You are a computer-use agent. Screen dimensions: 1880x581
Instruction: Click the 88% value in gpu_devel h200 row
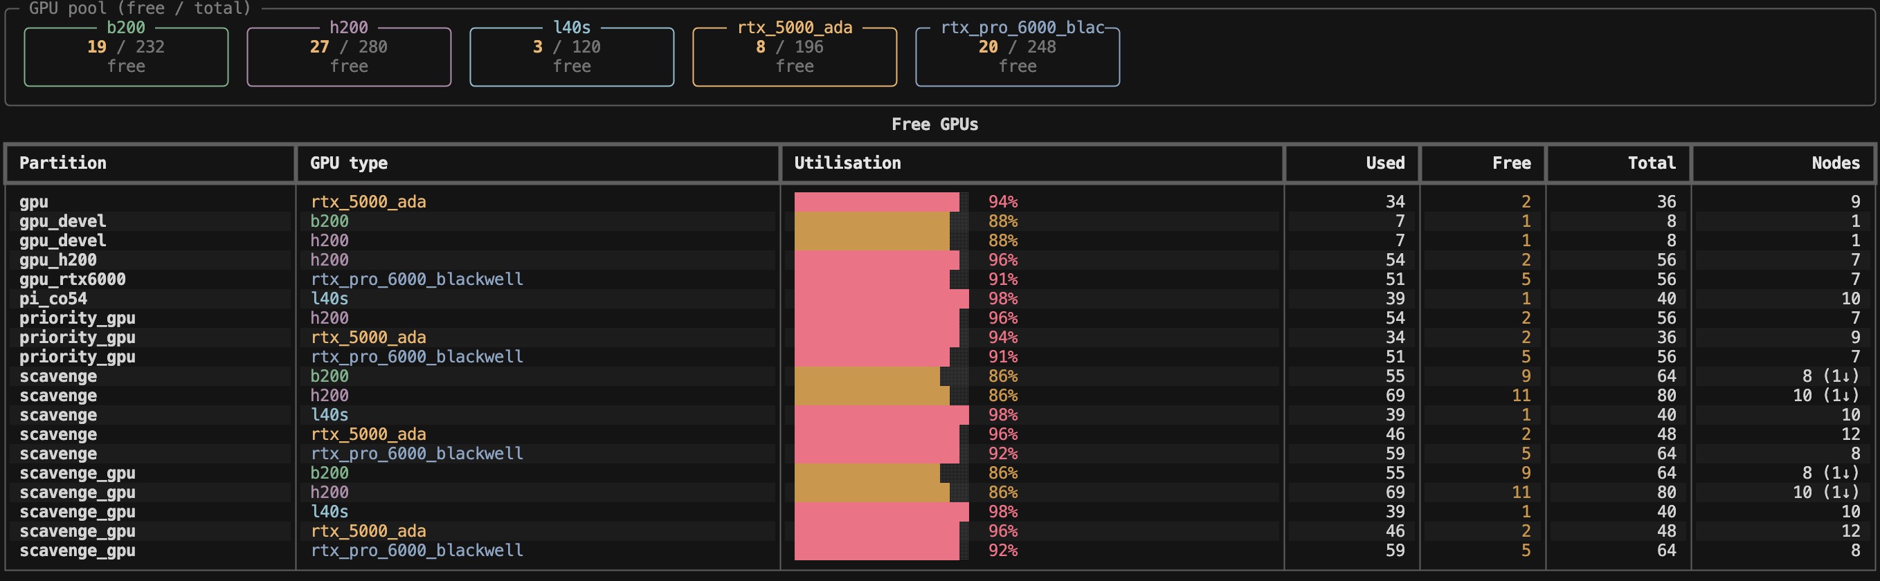coord(1003,241)
